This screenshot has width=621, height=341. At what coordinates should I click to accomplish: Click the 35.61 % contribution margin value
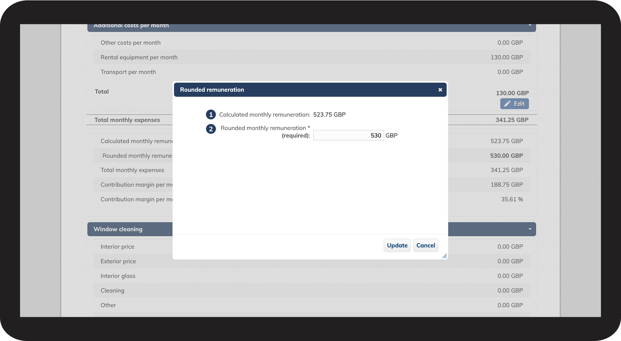(x=512, y=199)
